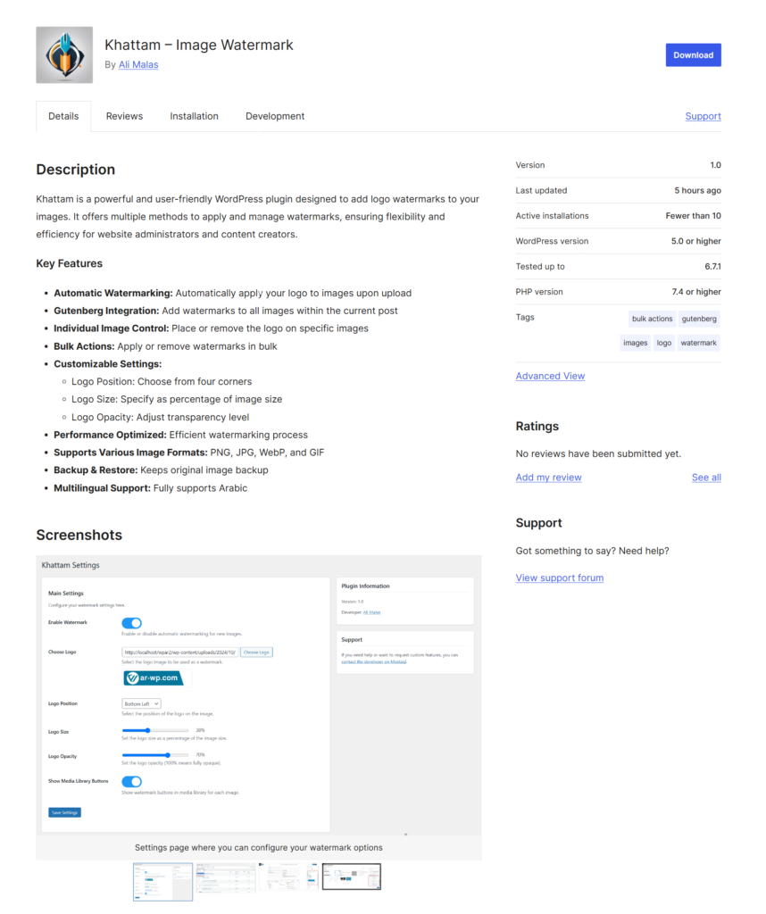Toggle the Enable Watermark switch

[131, 622]
